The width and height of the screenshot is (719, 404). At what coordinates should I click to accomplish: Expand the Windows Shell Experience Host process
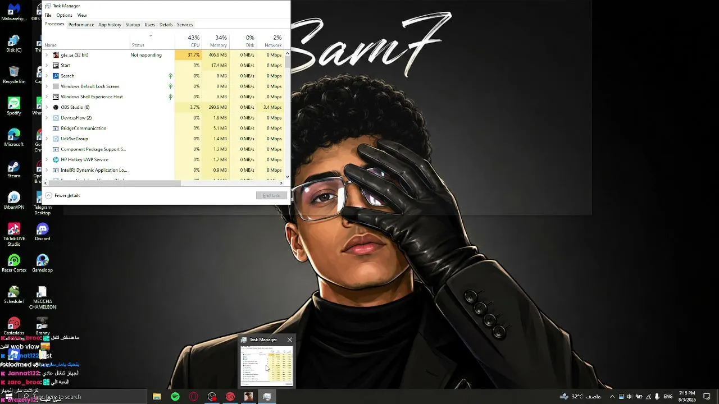click(47, 97)
